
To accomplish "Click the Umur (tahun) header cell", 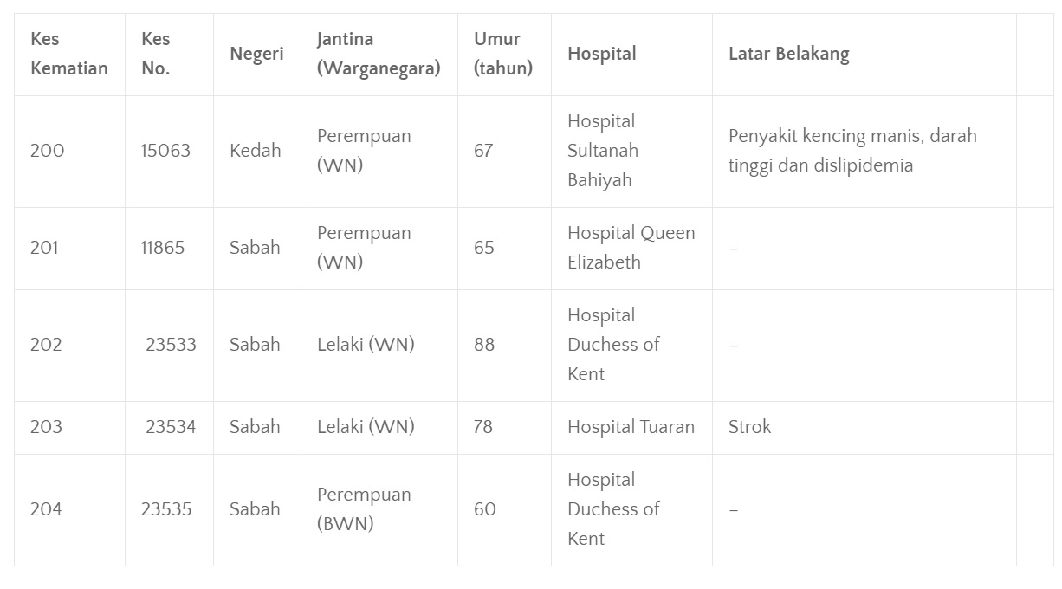I will coord(504,54).
